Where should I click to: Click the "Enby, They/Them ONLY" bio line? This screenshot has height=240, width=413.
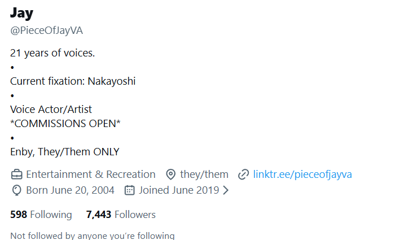(x=65, y=152)
